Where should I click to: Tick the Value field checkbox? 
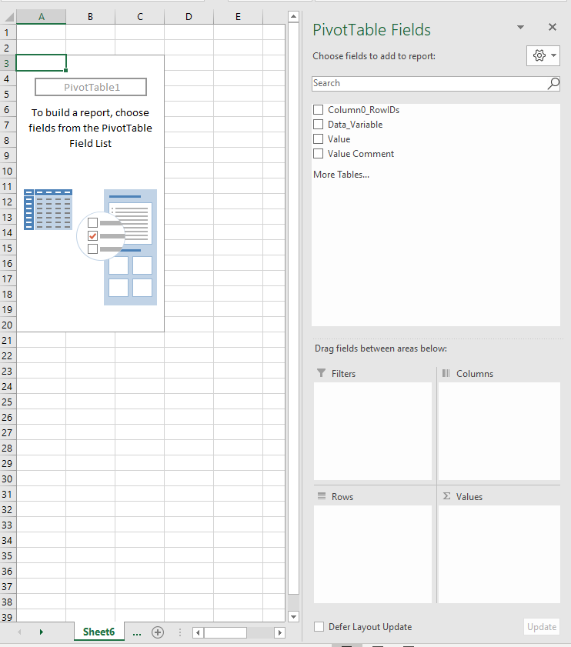pyautogui.click(x=319, y=139)
